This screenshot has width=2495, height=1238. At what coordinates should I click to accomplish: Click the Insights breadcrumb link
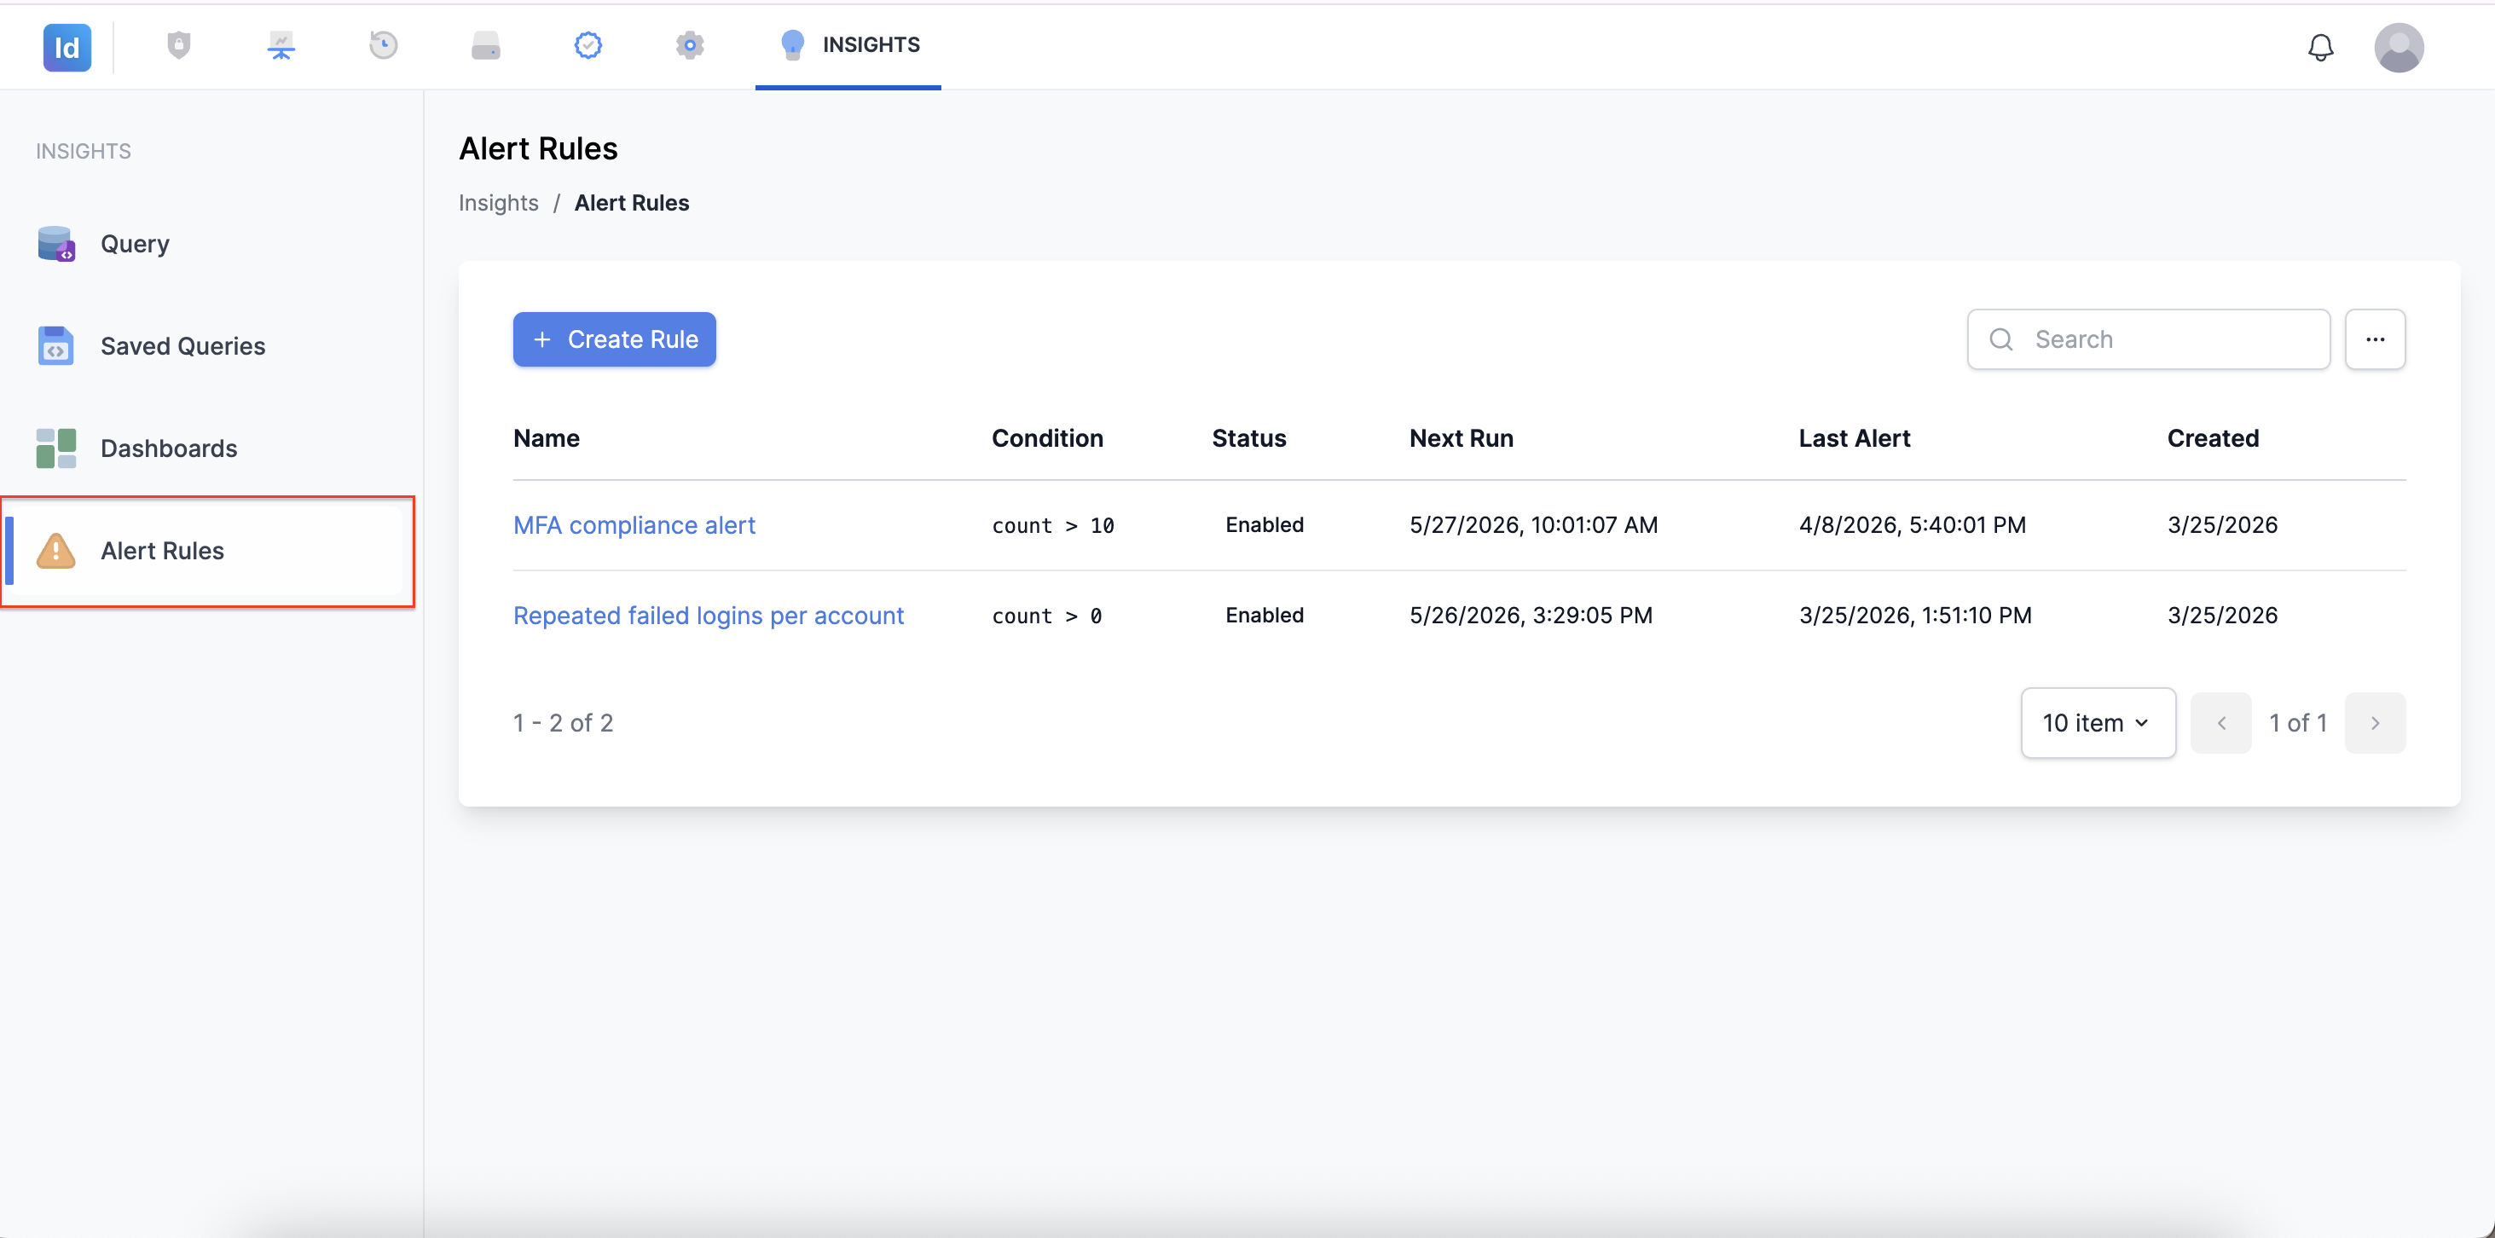[x=498, y=202]
